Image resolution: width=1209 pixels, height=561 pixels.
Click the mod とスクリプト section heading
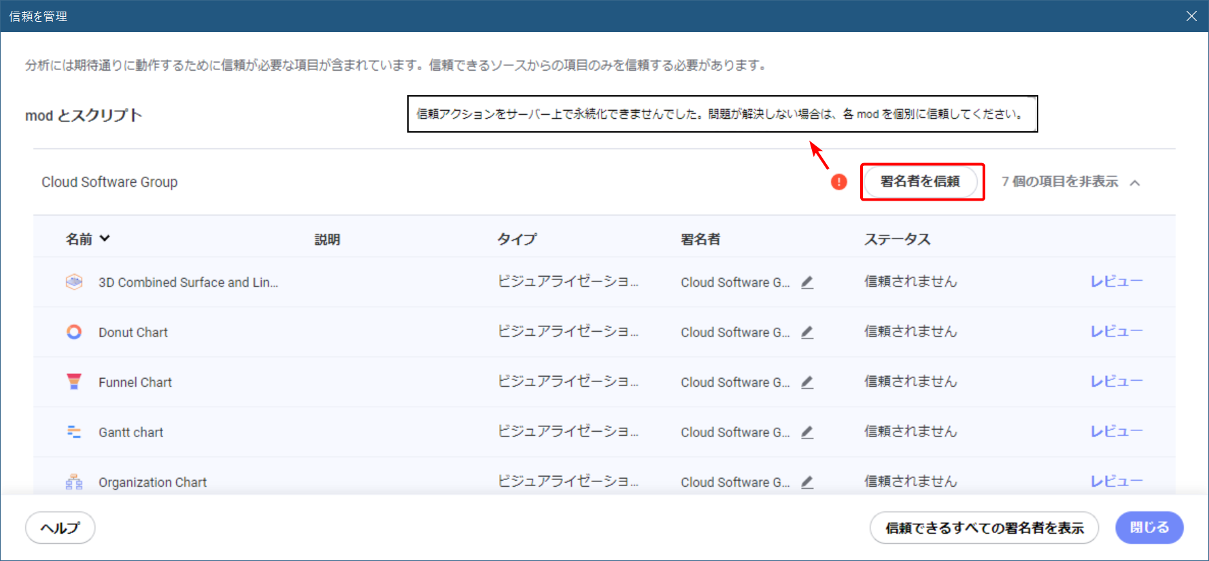pos(84,116)
